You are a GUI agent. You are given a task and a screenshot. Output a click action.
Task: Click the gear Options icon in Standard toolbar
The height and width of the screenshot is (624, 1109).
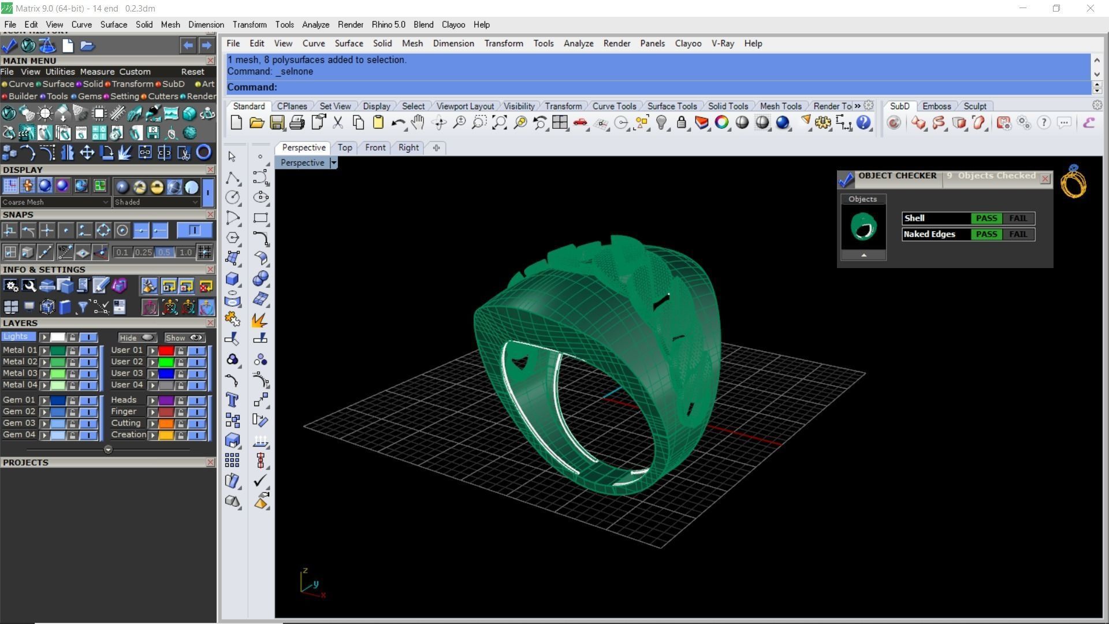823,122
